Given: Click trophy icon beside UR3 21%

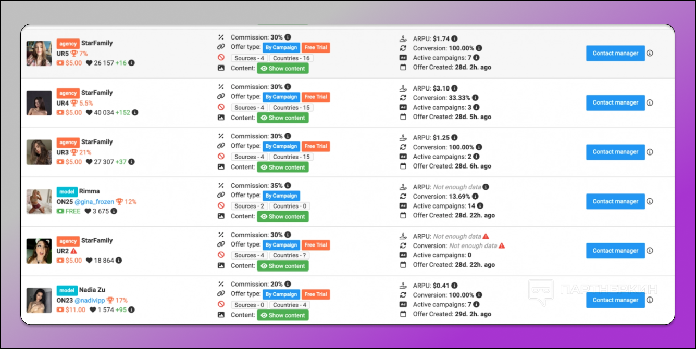Looking at the screenshot, I should pyautogui.click(x=74, y=152).
